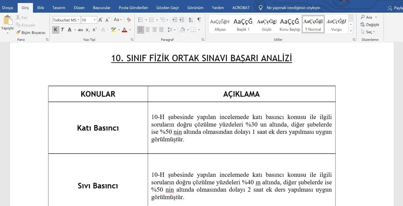The width and height of the screenshot is (403, 206).
Task: Open the highlight color dropdown arrow
Action: [x=119, y=30]
